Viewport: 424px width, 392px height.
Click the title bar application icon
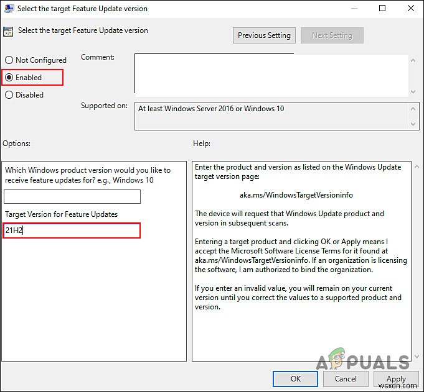pyautogui.click(x=9, y=8)
